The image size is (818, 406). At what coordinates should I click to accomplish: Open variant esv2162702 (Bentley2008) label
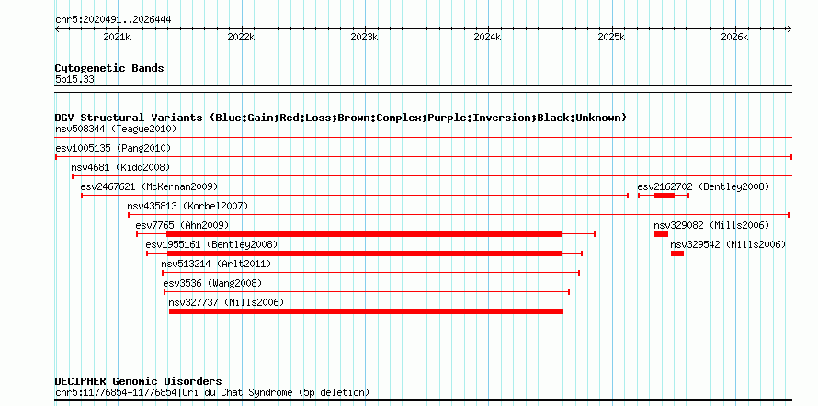pos(703,186)
